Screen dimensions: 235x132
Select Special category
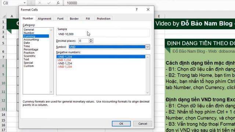[36, 63]
